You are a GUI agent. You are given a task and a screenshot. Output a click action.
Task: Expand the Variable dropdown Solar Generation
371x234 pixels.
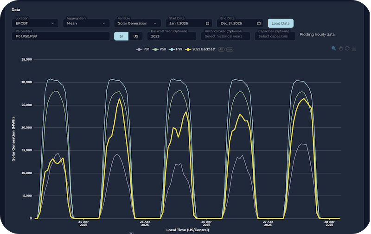[138, 23]
